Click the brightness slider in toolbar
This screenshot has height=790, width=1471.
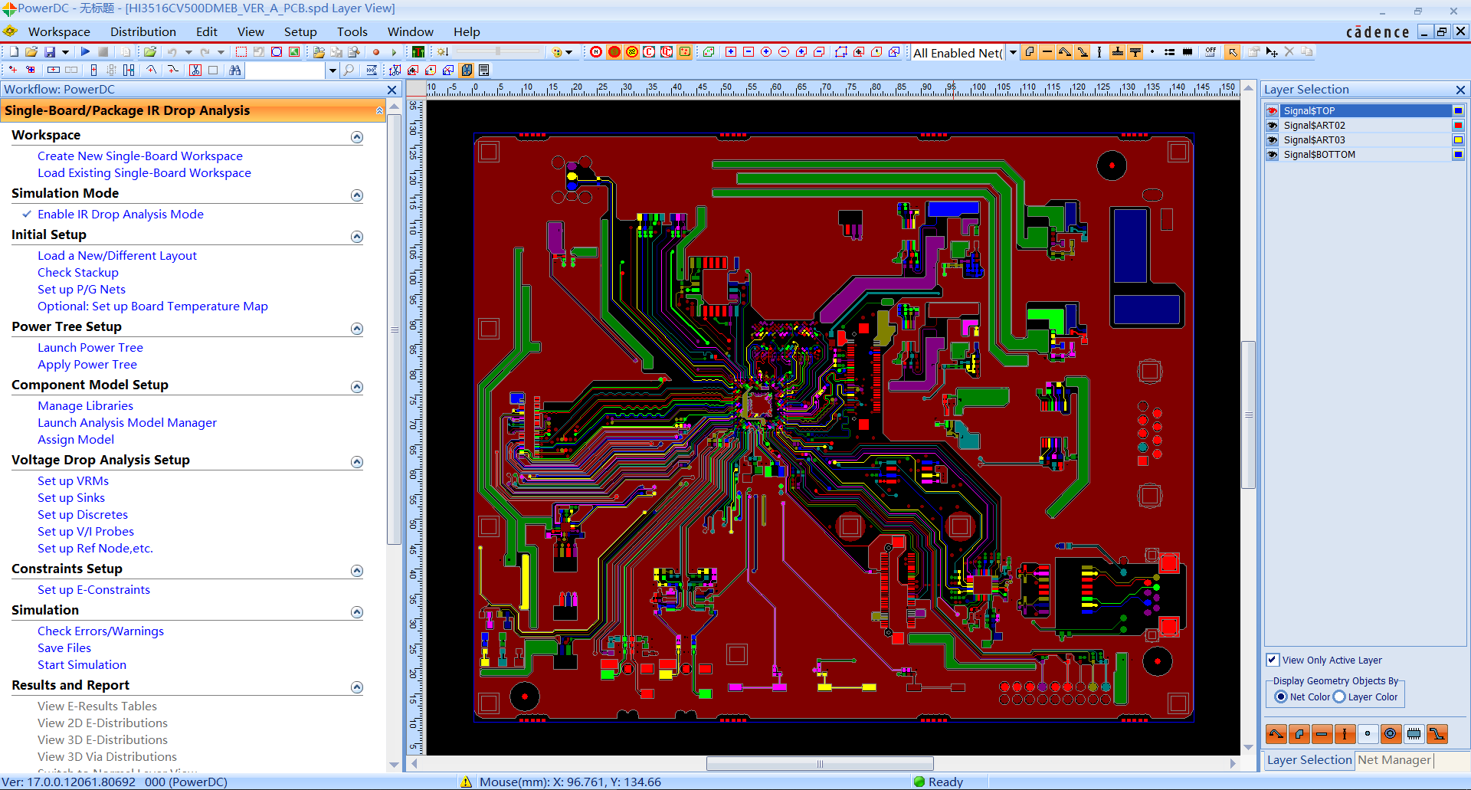(x=498, y=52)
